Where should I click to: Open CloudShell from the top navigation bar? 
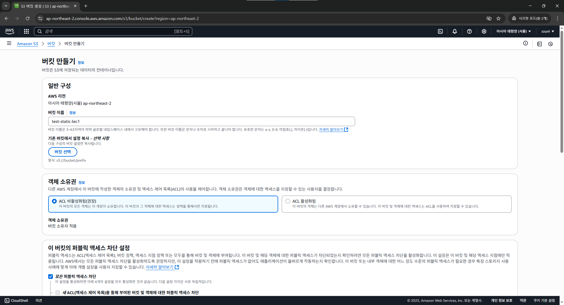(x=440, y=31)
